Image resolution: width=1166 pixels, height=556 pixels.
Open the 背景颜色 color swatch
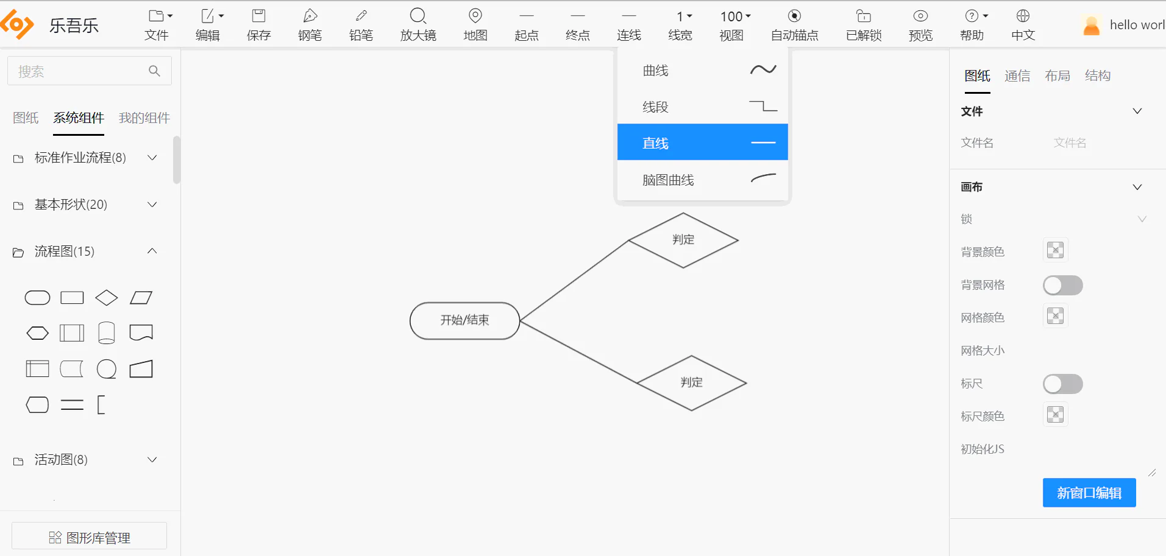pos(1055,250)
